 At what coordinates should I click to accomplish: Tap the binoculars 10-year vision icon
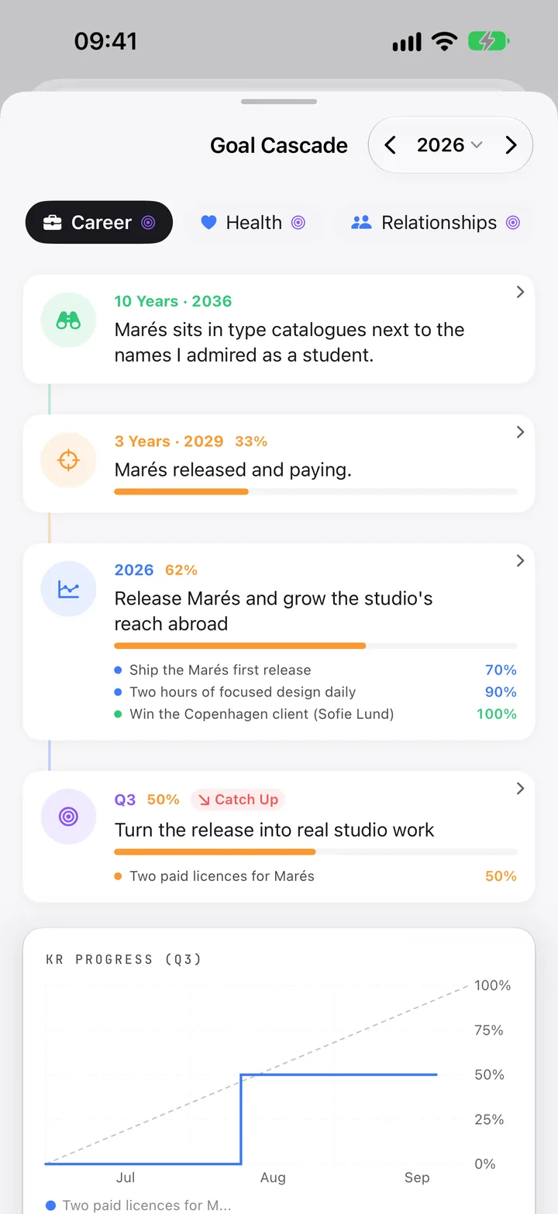(x=68, y=321)
